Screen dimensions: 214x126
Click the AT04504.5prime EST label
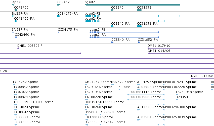(x=150, y=87)
